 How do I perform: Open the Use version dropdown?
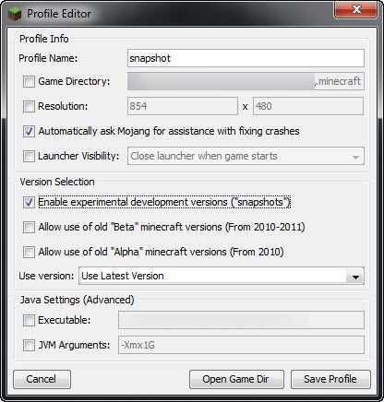click(x=222, y=276)
